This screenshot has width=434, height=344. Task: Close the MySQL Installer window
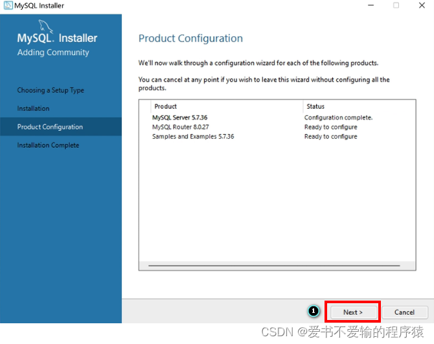tap(422, 5)
